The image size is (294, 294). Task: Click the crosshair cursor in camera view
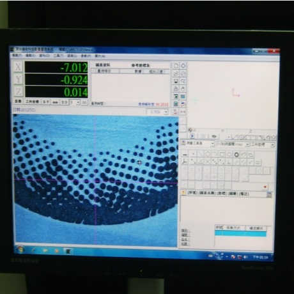tap(139, 162)
